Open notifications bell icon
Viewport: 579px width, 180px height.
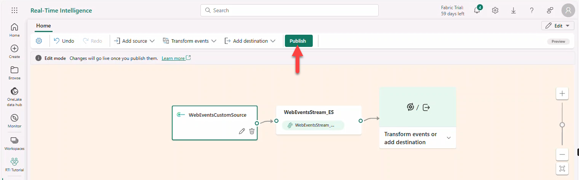point(477,10)
